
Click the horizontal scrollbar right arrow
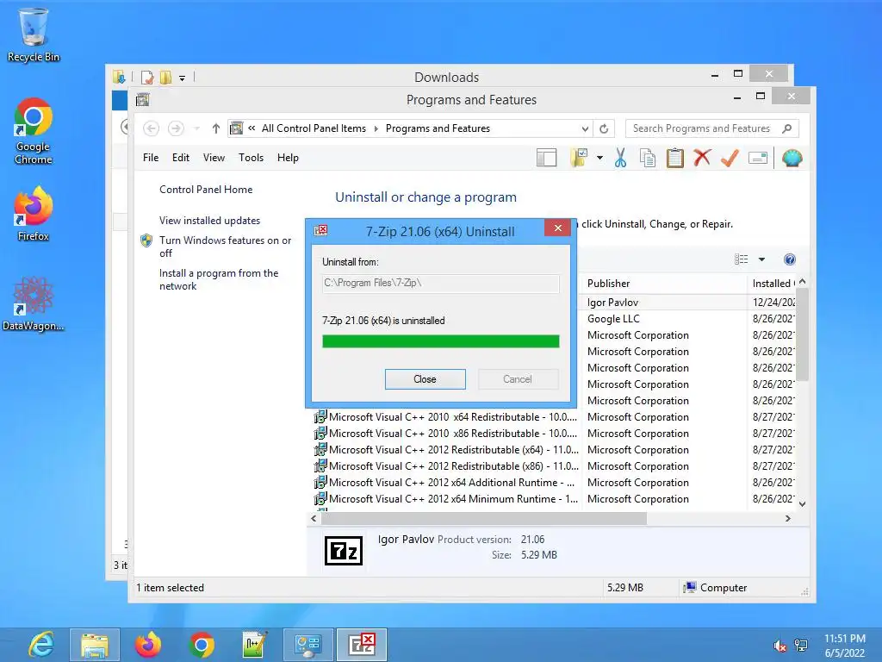788,518
